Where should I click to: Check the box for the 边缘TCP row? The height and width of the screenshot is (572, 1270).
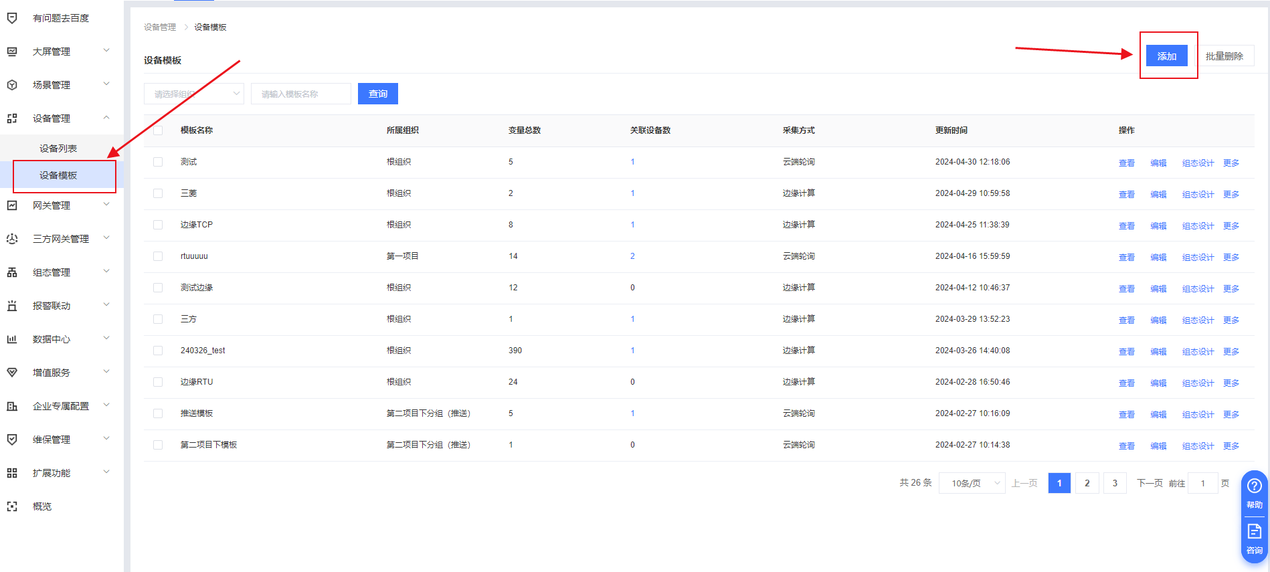158,225
